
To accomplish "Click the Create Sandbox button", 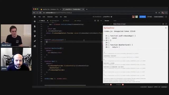I will pyautogui.click(x=158, y=17).
